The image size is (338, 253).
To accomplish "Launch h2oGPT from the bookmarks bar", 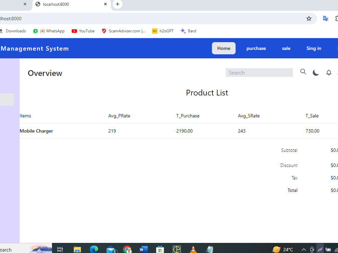I will [x=163, y=31].
